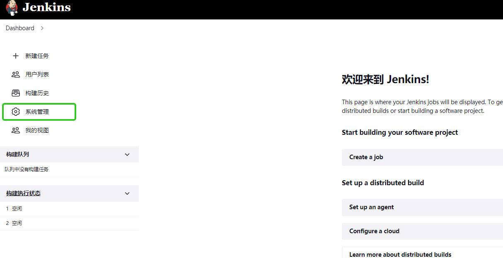503x258 pixels.
Task: Expand the Dashboard breadcrumb chevron arrow
Action: [x=42, y=28]
